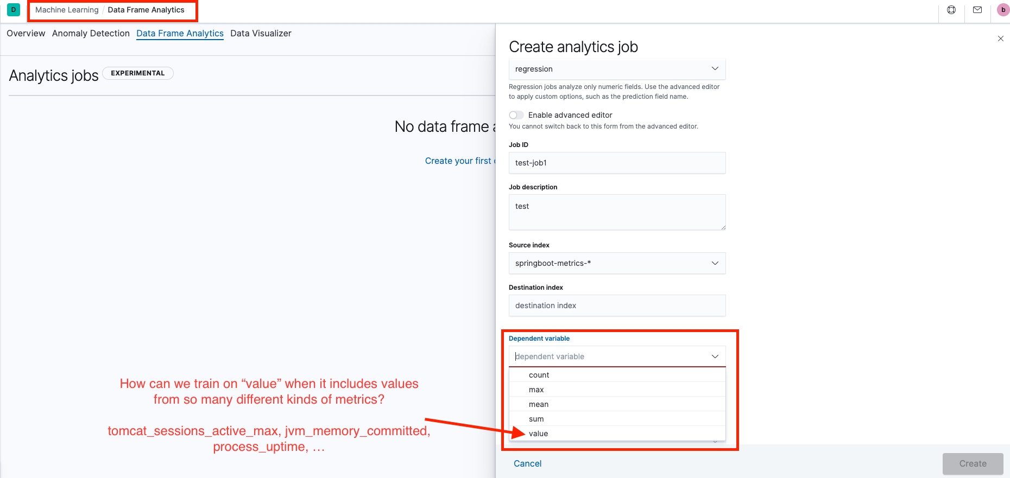The width and height of the screenshot is (1010, 478).
Task: Close the Create analytics job flyout
Action: [x=1001, y=39]
